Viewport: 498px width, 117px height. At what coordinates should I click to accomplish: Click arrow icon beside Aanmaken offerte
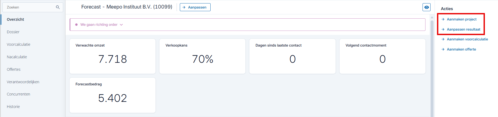(443, 49)
